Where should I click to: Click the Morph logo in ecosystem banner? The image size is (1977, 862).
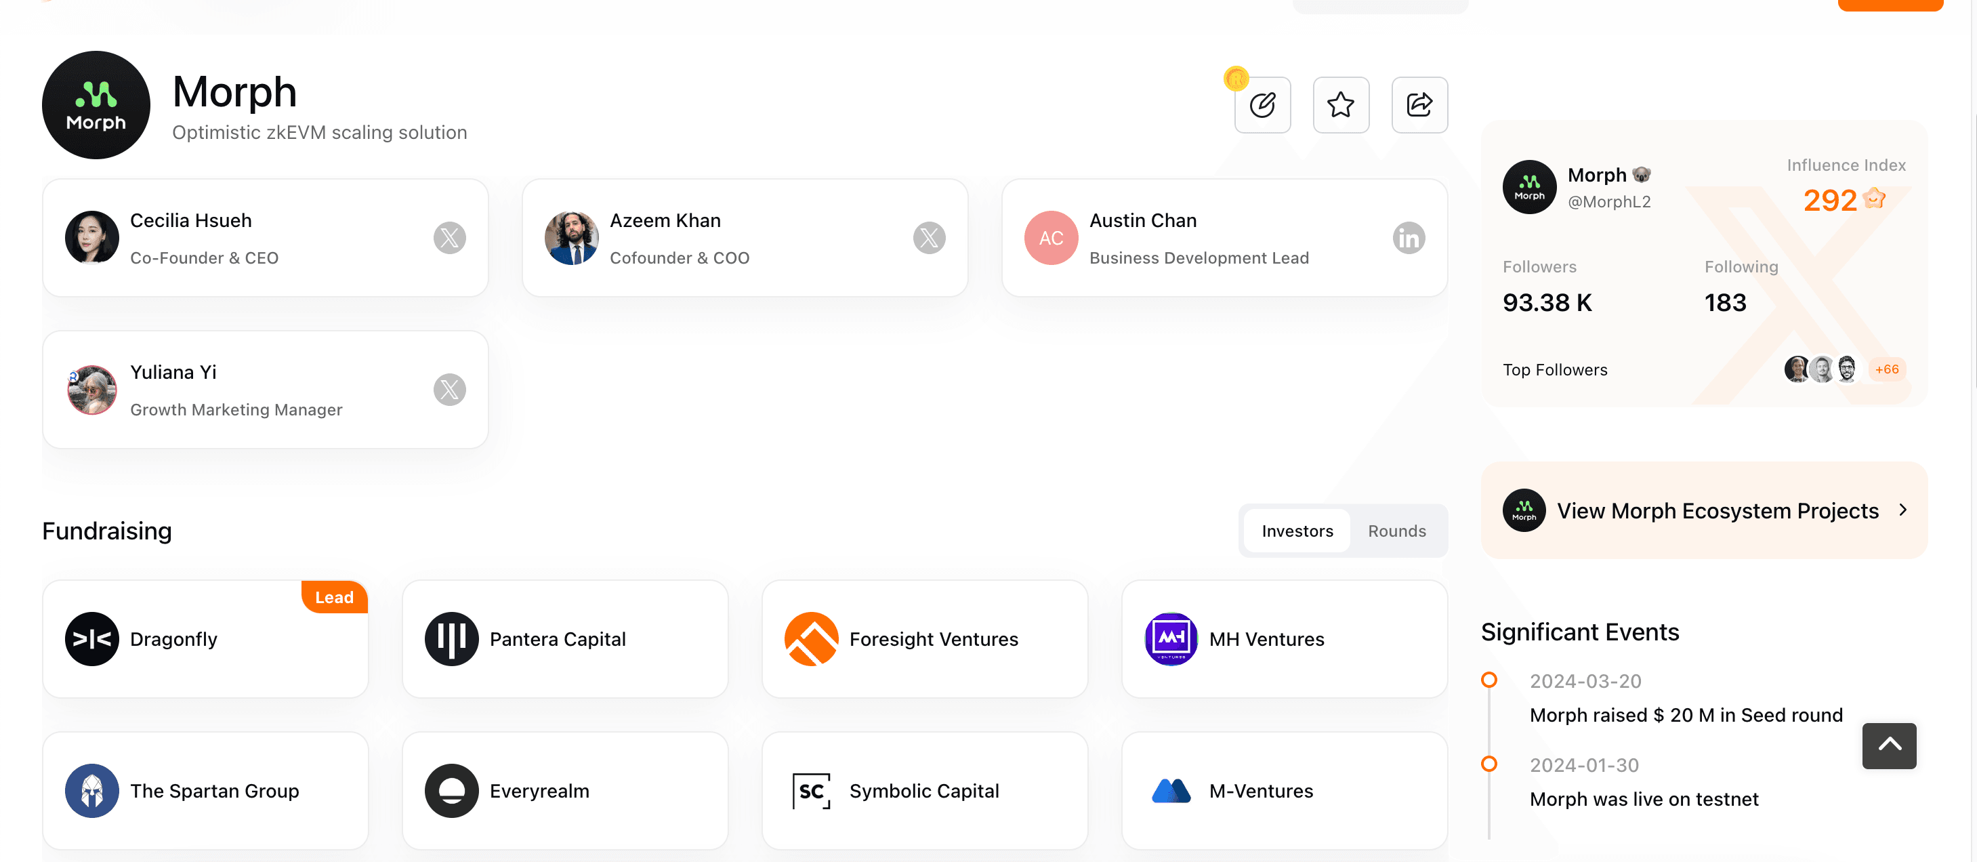pyautogui.click(x=1524, y=510)
